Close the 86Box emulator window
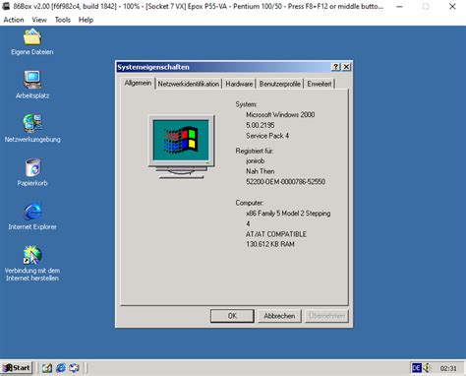 452,6
